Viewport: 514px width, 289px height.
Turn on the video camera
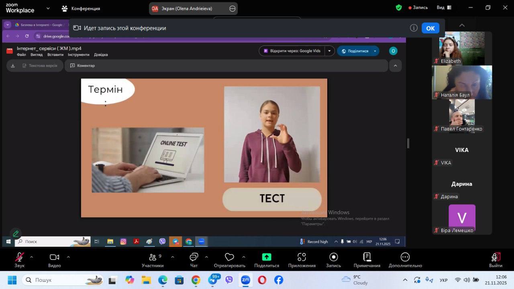tap(54, 258)
